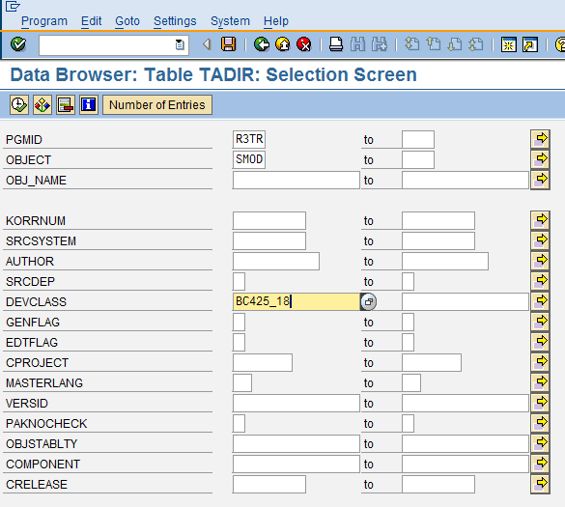Click the Find Next binoculars icon
The width and height of the screenshot is (565, 507).
380,44
